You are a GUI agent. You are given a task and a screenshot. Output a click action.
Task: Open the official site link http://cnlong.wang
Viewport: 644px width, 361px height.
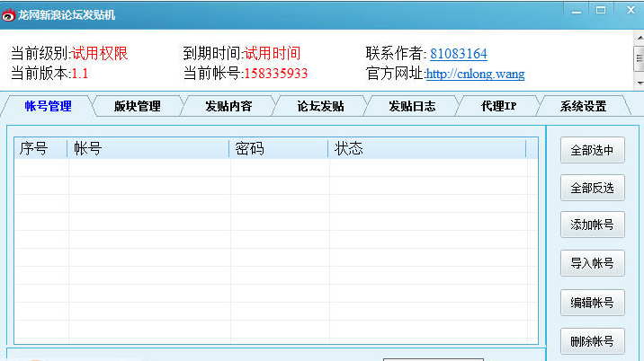tap(475, 74)
